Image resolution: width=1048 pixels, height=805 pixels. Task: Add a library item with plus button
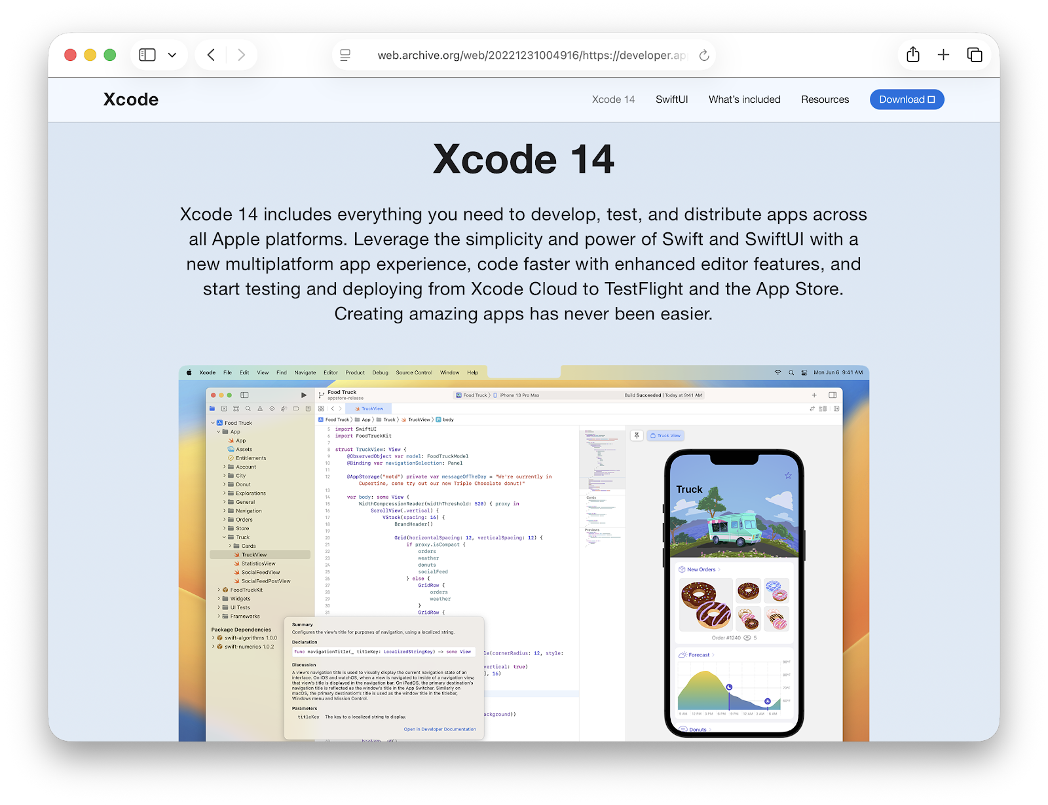point(814,395)
